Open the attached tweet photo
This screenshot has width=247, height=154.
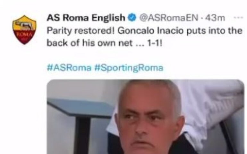click(x=146, y=117)
